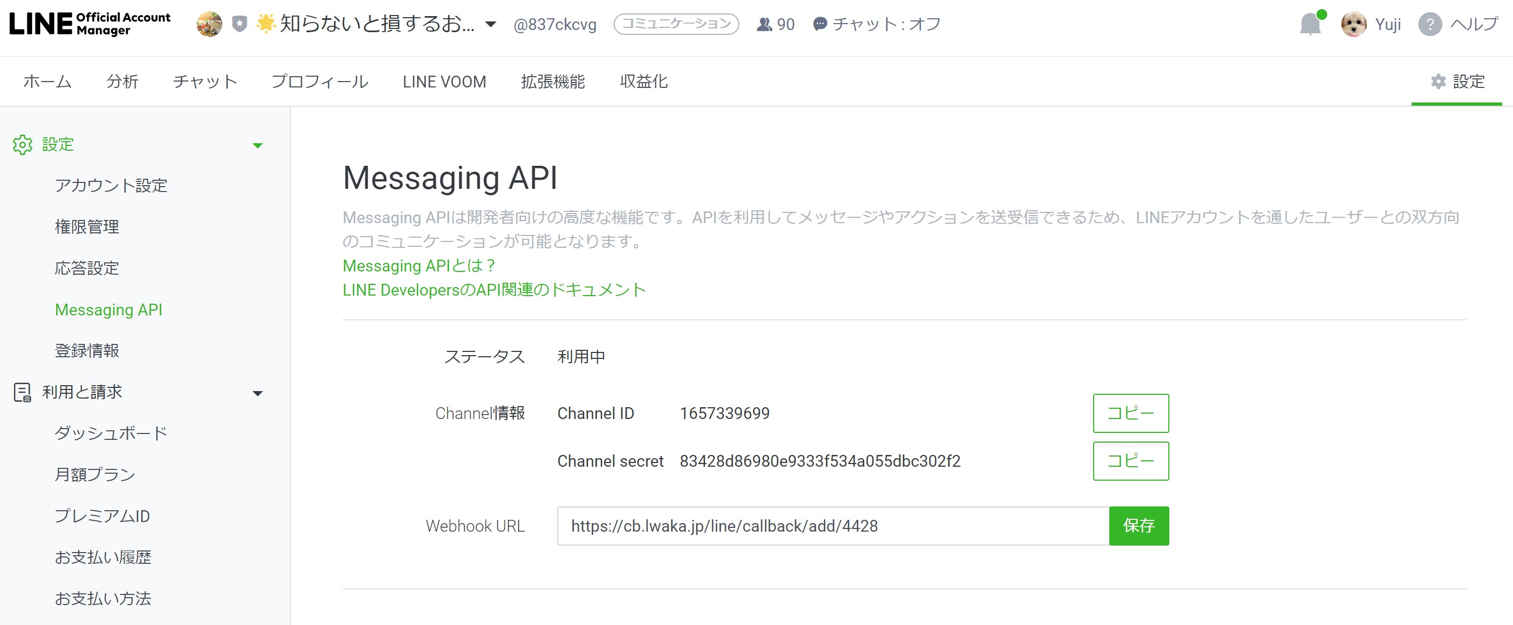Click the help question mark icon
The height and width of the screenshot is (625, 1513).
1430,24
